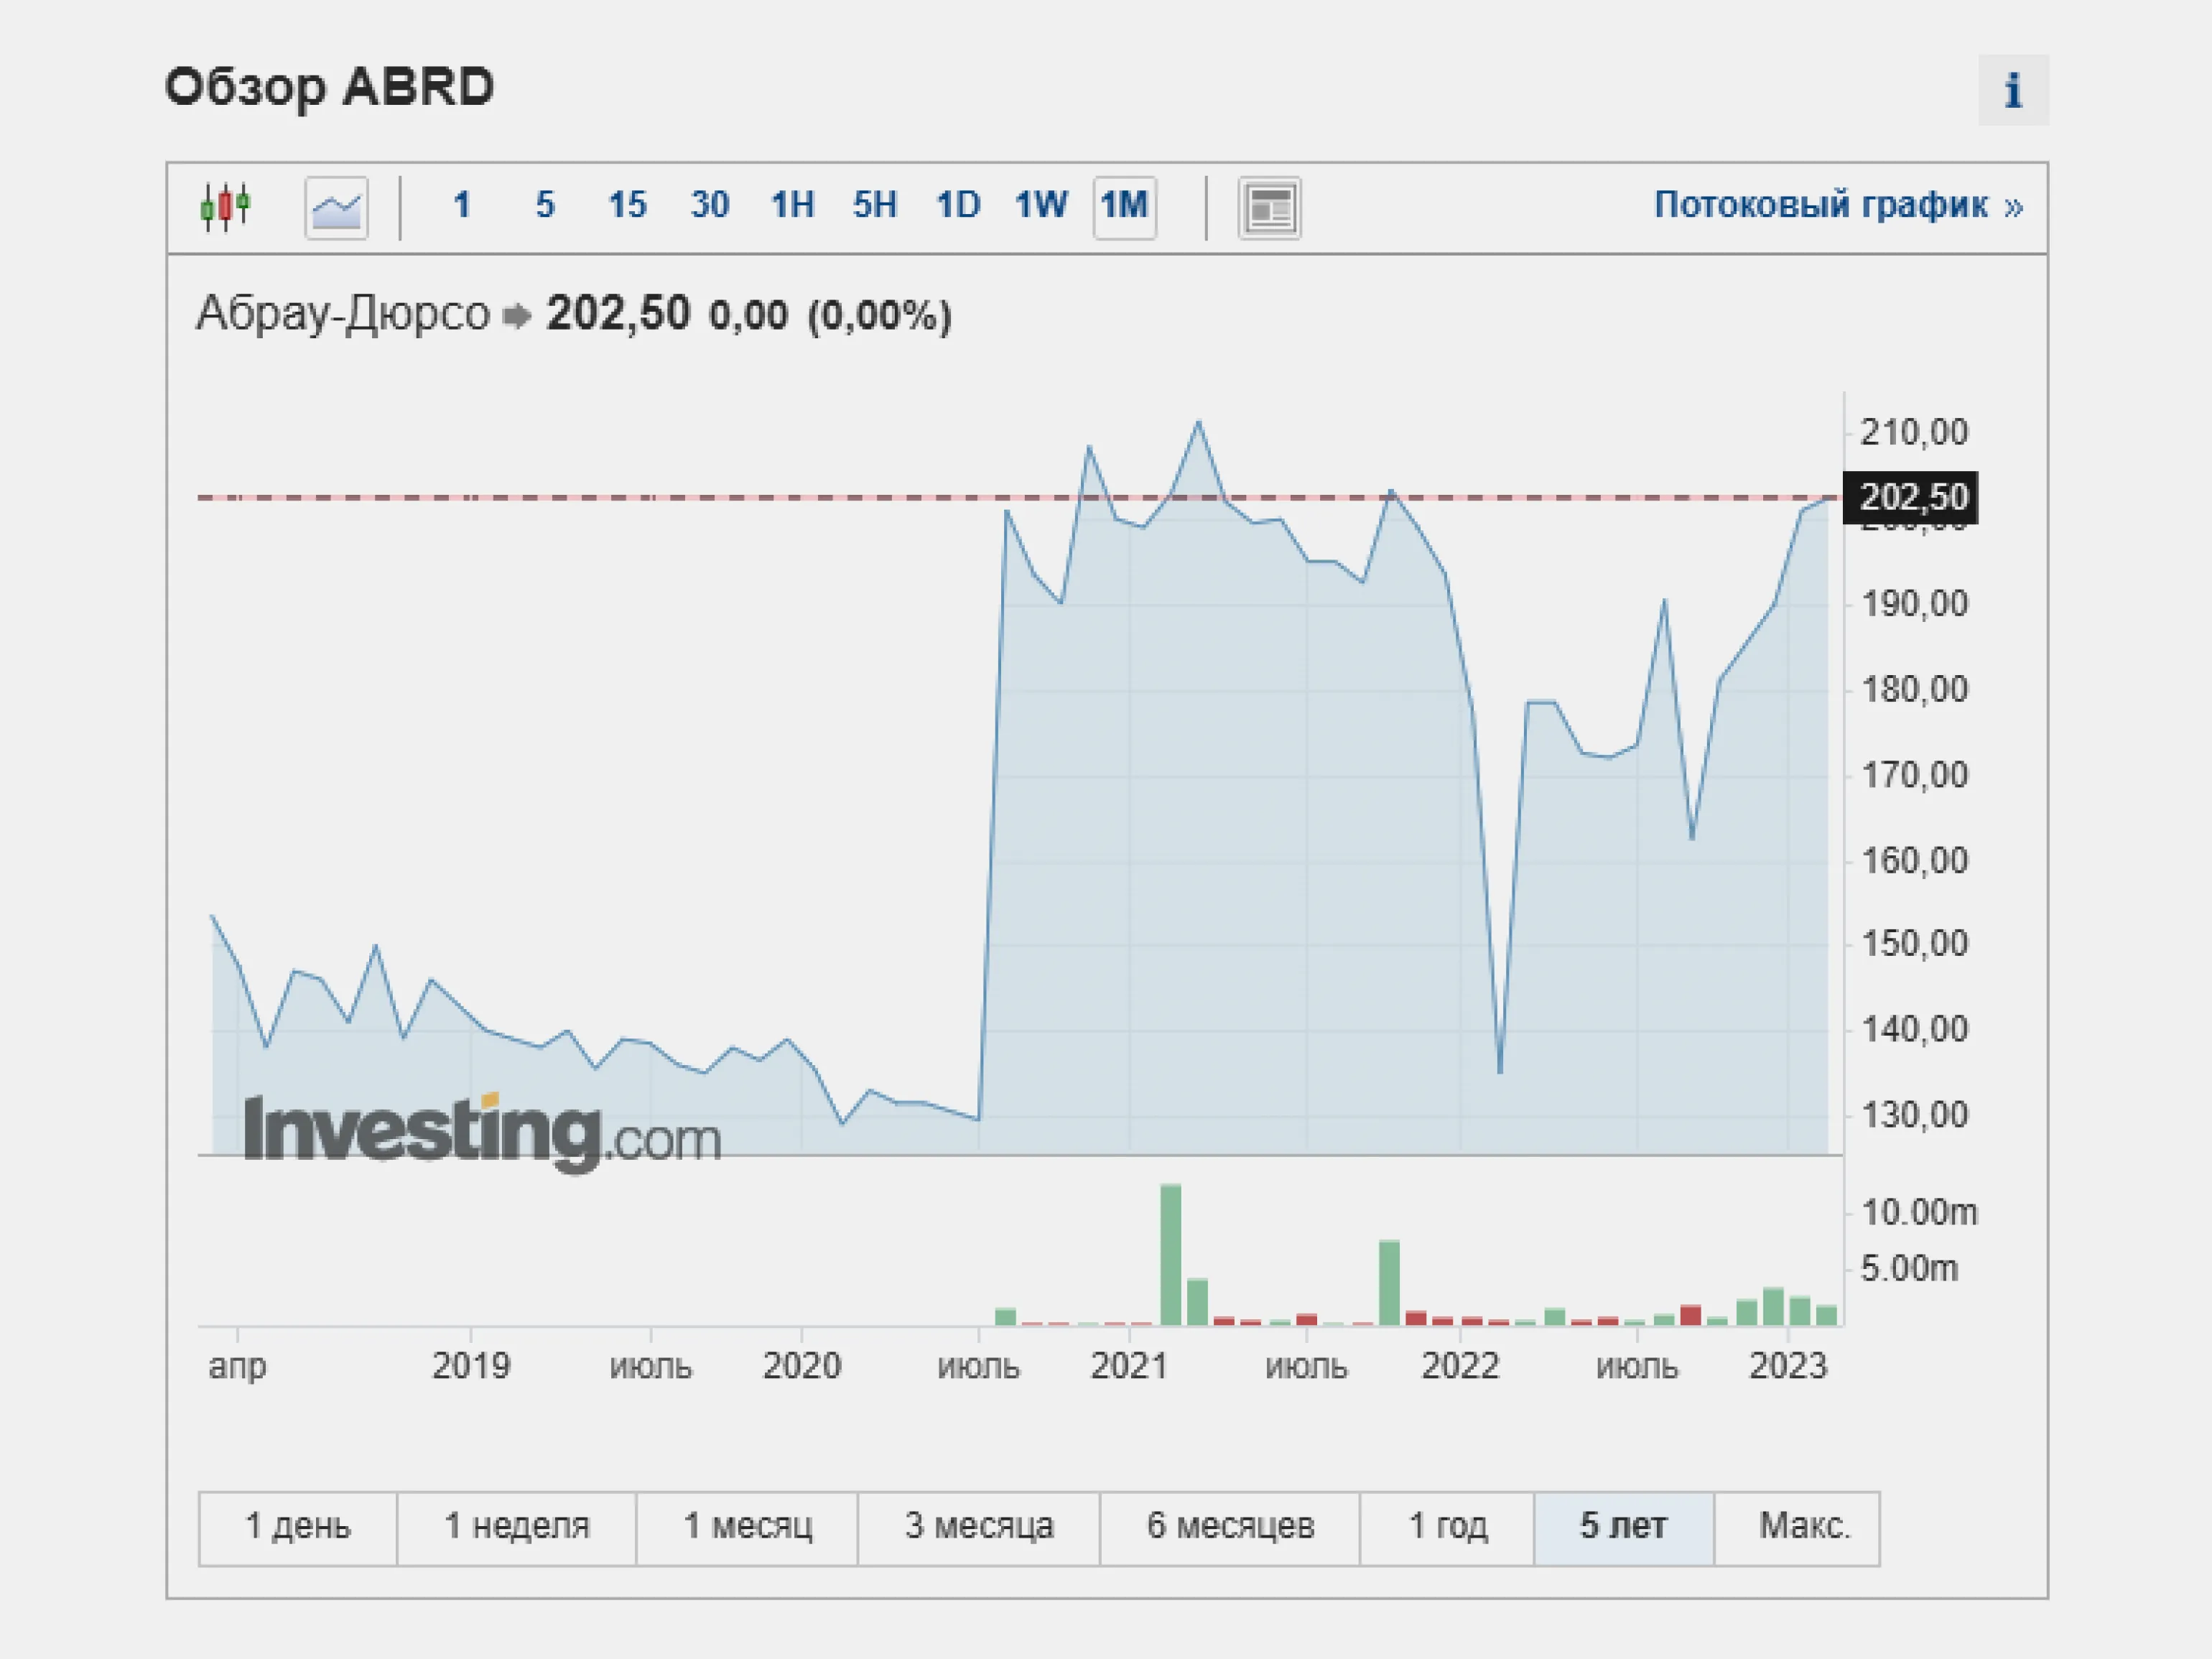
Task: Open the chart news layout icon
Action: (x=1269, y=208)
